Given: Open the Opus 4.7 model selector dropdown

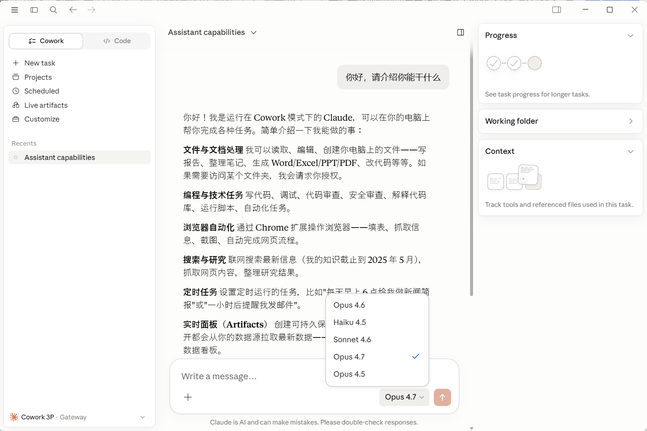Looking at the screenshot, I should tap(404, 397).
